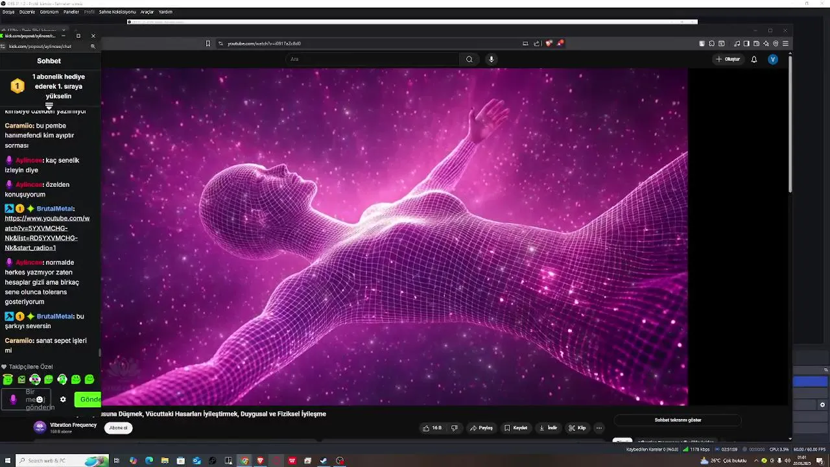This screenshot has width=830, height=467.
Task: Open the Kick chat settings gear
Action: point(63,400)
